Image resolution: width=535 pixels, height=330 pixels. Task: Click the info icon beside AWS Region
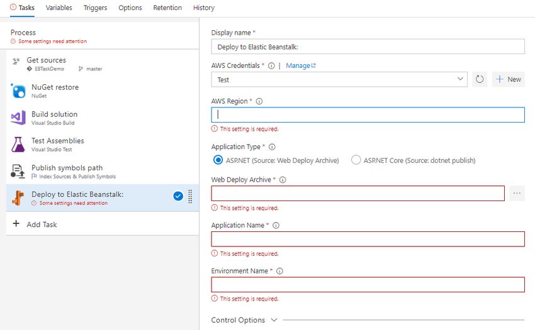[x=259, y=101]
